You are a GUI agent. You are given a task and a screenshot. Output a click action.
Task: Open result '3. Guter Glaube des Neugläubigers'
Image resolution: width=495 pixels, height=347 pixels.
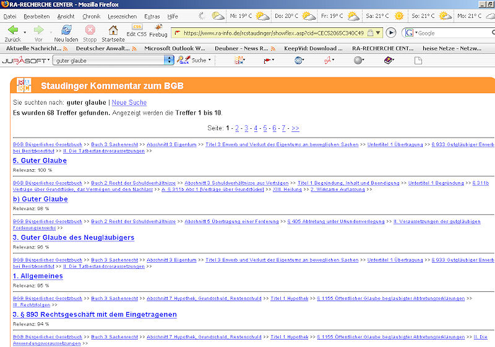coord(73,237)
